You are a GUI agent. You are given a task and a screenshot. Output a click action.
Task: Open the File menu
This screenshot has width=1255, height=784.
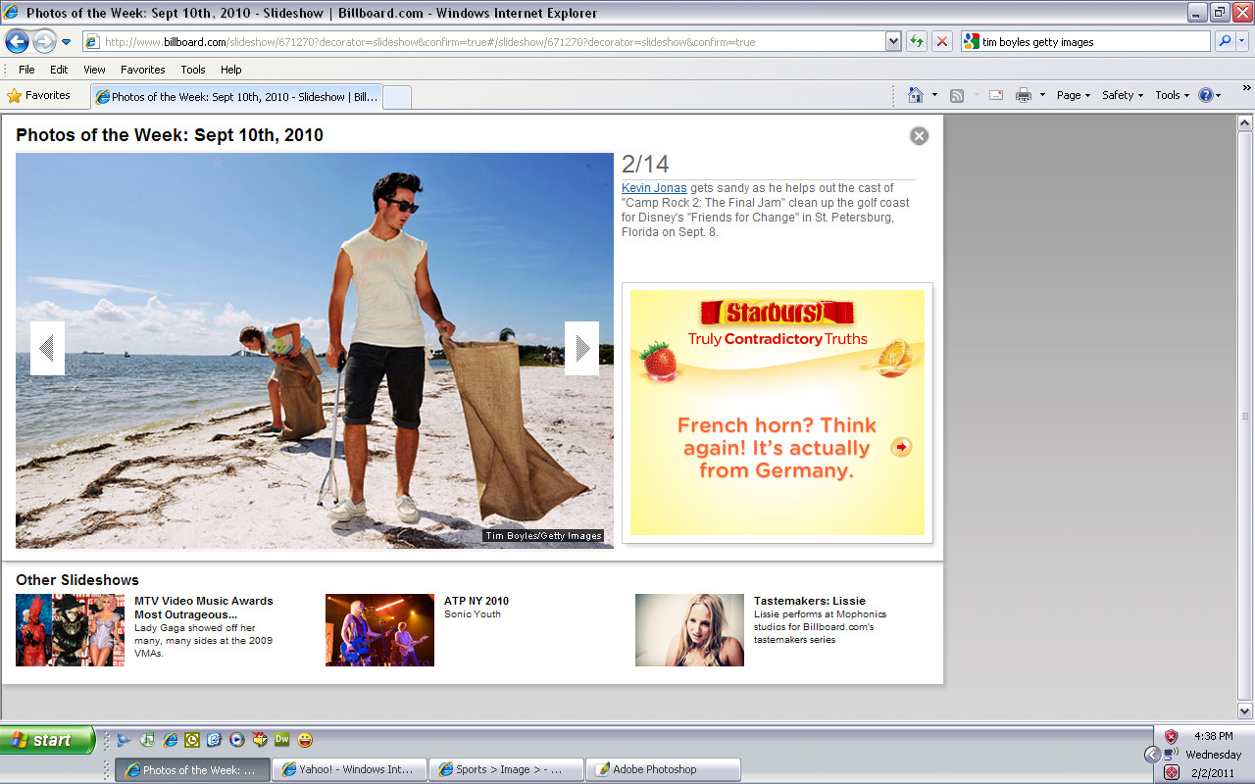[26, 70]
